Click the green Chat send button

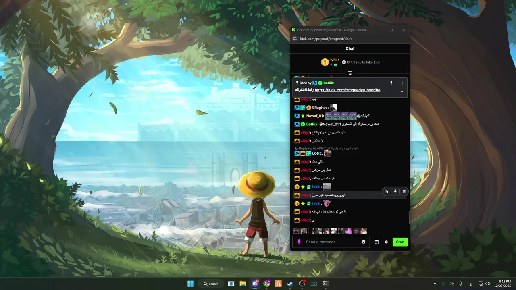click(x=400, y=242)
